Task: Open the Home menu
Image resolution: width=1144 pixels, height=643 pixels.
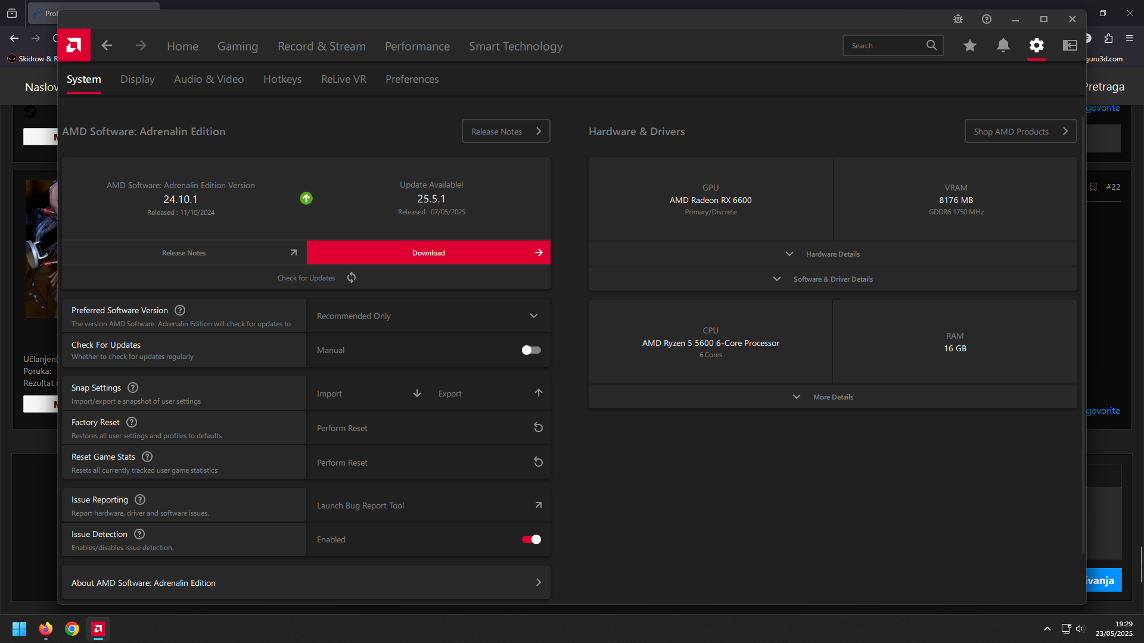Action: 182,46
